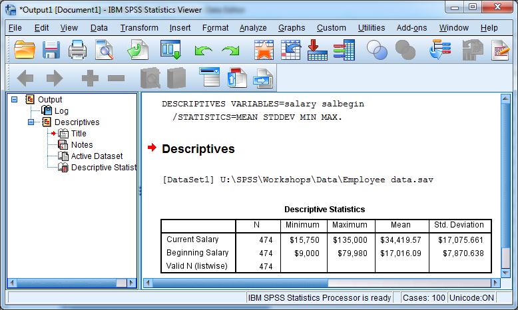The height and width of the screenshot is (310, 518).
Task: Open the Transform menu
Action: [x=139, y=28]
